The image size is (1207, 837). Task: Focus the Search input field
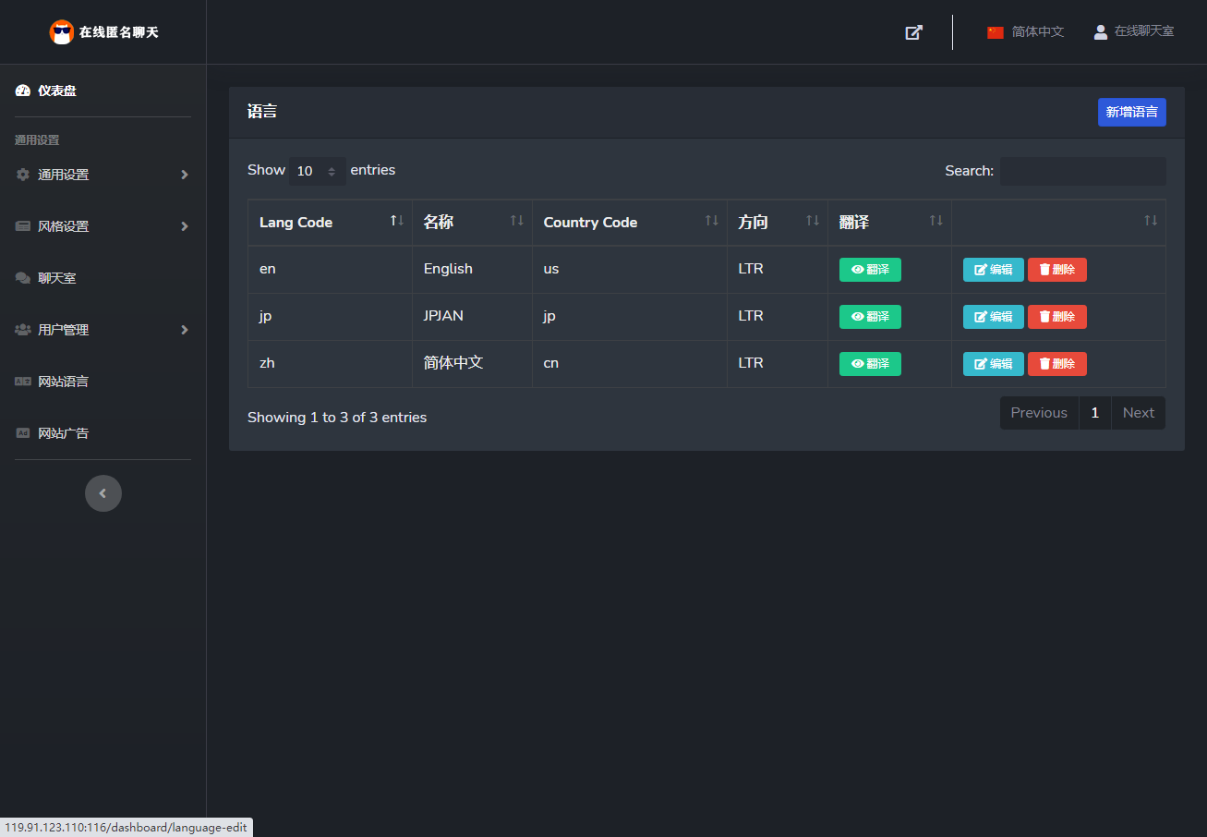click(1082, 171)
